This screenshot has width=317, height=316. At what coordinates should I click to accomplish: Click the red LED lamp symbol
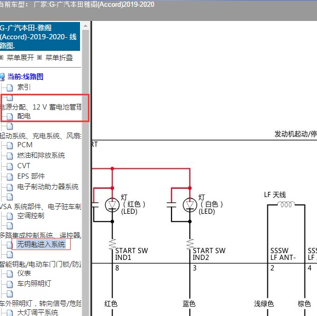[x=112, y=205]
